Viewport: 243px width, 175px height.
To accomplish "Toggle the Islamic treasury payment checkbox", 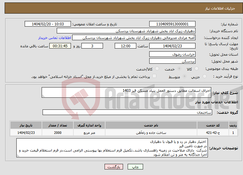I will pos(154,76).
